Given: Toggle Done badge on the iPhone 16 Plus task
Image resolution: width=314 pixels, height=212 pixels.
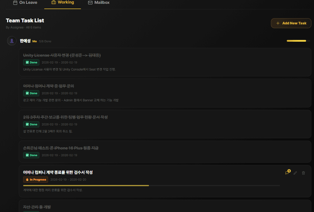Looking at the screenshot, I should coord(31,155).
